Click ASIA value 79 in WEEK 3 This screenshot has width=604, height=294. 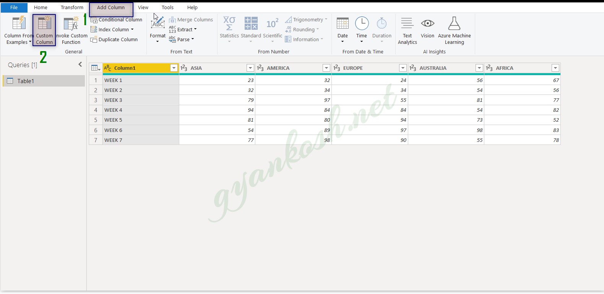[x=217, y=100]
